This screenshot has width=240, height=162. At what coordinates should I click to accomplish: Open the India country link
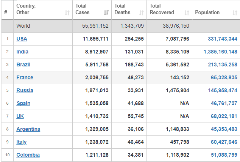pos(22,52)
